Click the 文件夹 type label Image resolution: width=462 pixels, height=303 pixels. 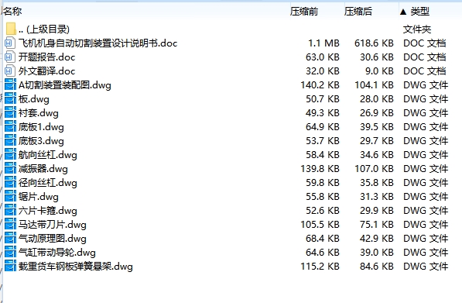[x=417, y=29]
